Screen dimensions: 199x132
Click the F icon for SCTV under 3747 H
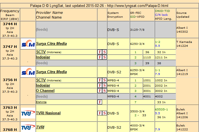click(100, 52)
